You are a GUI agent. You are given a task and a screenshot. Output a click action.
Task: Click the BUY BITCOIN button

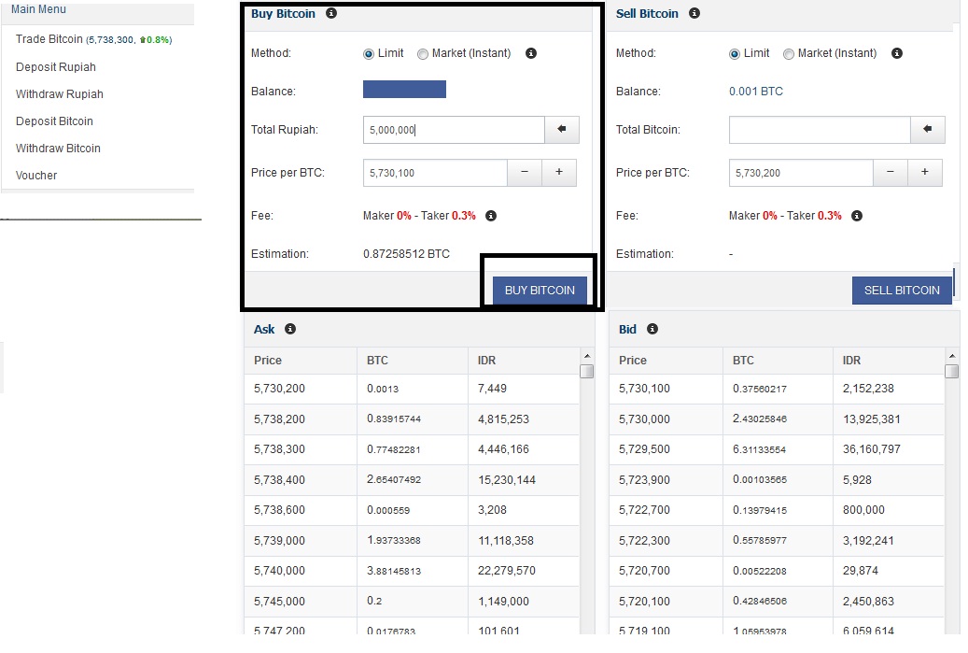coord(540,291)
